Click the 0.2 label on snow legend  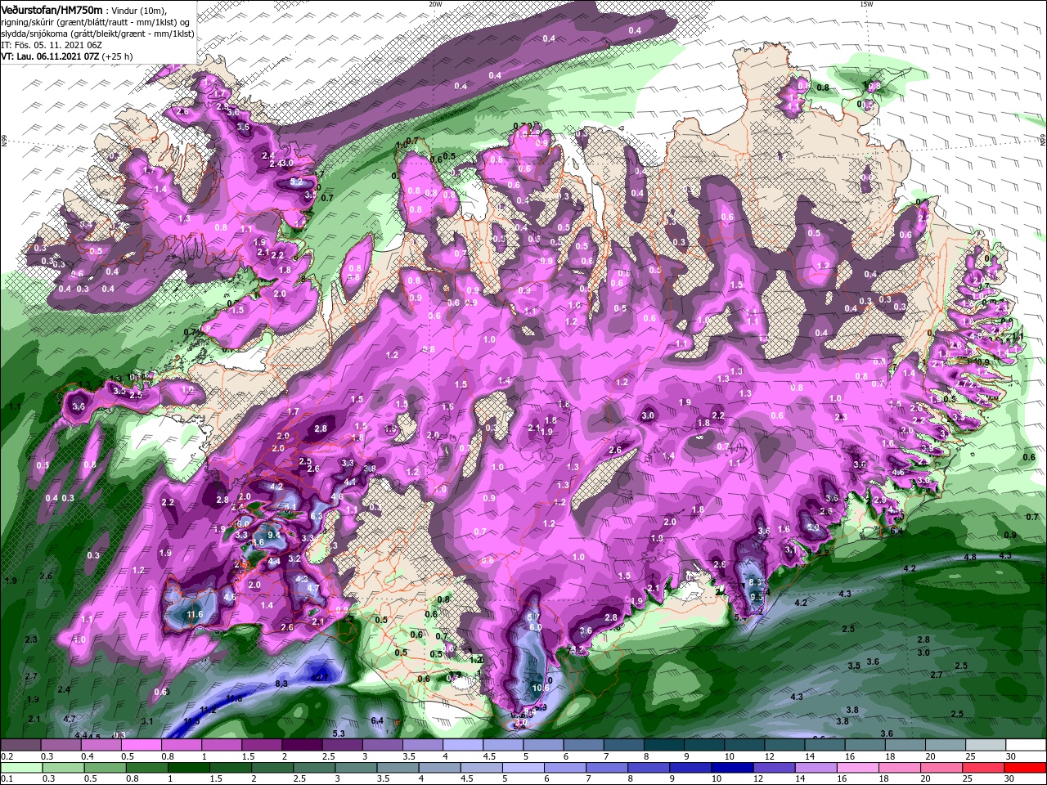click(6, 756)
